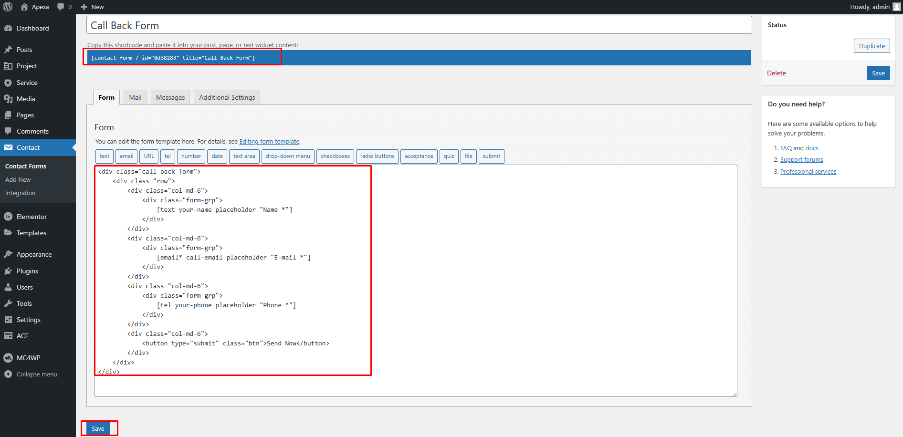This screenshot has width=903, height=437.
Task: Insert a submit tag
Action: [x=492, y=156]
